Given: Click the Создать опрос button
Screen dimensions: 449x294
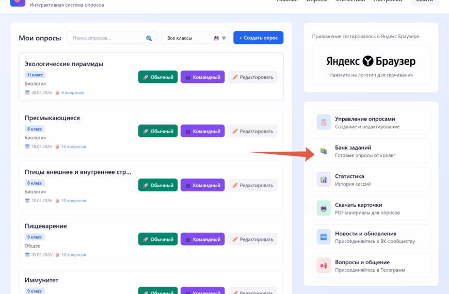Looking at the screenshot, I should tap(258, 38).
